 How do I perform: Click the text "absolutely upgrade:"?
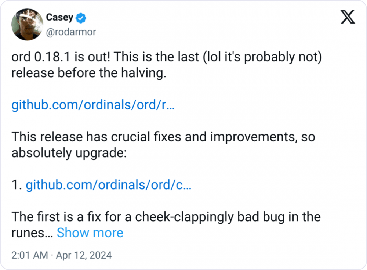[69, 153]
